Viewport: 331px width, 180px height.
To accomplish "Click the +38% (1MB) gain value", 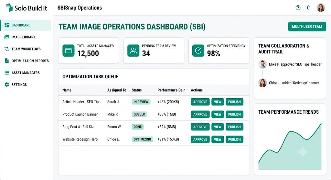I will coord(167,114).
